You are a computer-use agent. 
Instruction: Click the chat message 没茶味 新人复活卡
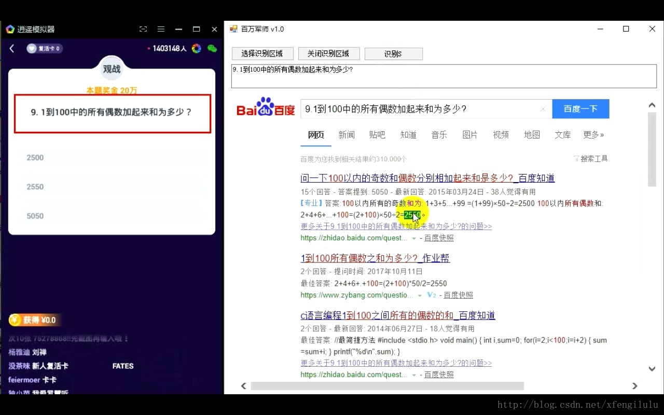(38, 366)
